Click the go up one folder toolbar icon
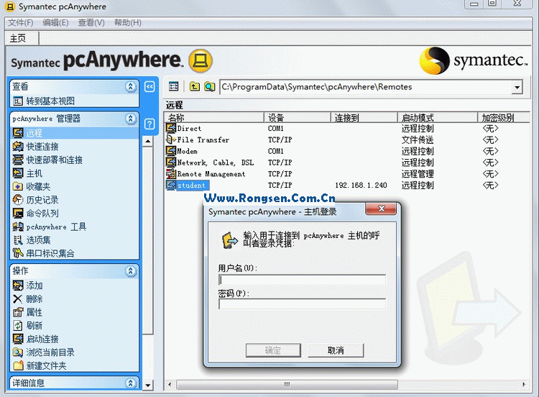539x397 pixels. (x=194, y=87)
